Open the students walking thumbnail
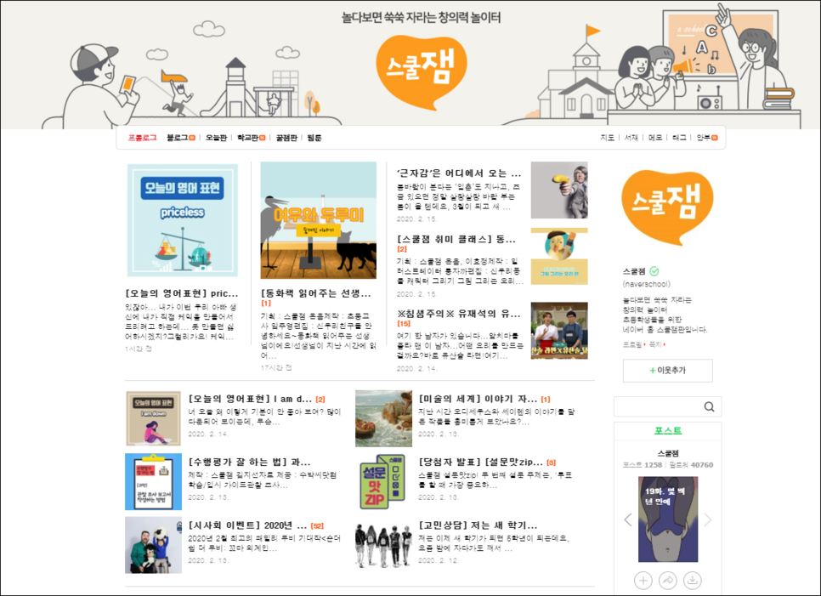 (x=384, y=545)
